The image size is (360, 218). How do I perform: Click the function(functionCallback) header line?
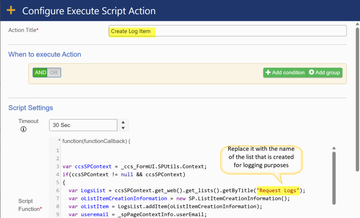pyautogui.click(x=96, y=141)
